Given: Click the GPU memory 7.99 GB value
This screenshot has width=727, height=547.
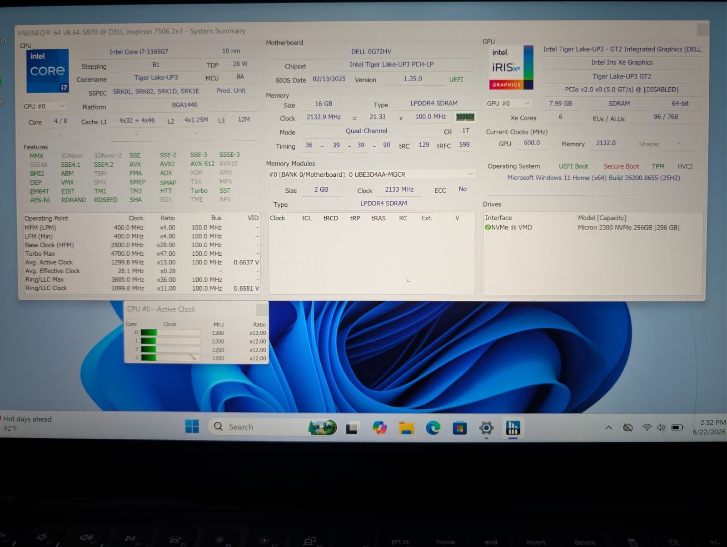Looking at the screenshot, I should click(x=560, y=104).
